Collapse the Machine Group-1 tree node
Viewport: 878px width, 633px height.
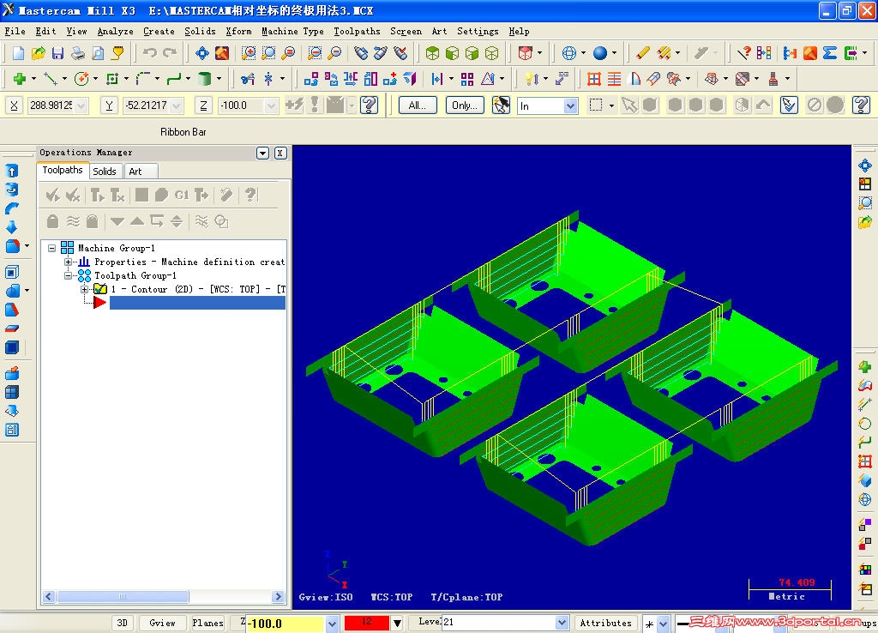[x=52, y=248]
